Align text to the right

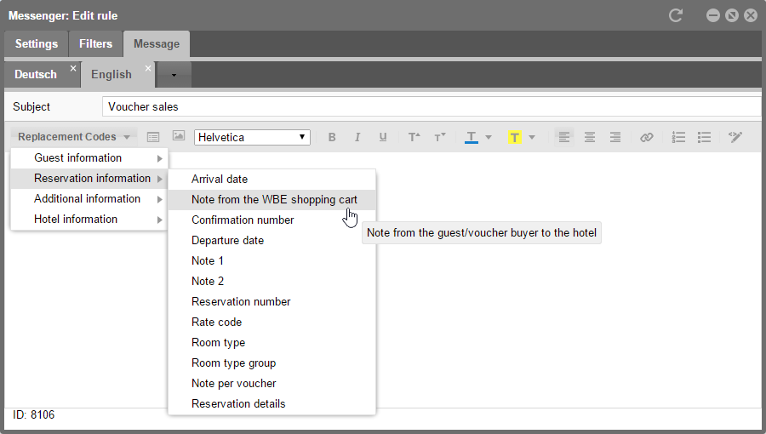pyautogui.click(x=615, y=137)
